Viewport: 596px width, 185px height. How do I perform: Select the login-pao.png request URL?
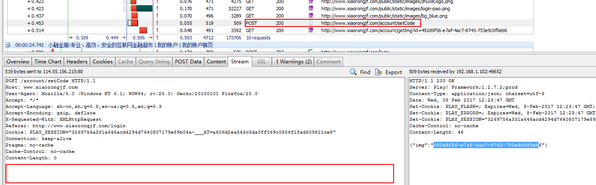pos(379,9)
